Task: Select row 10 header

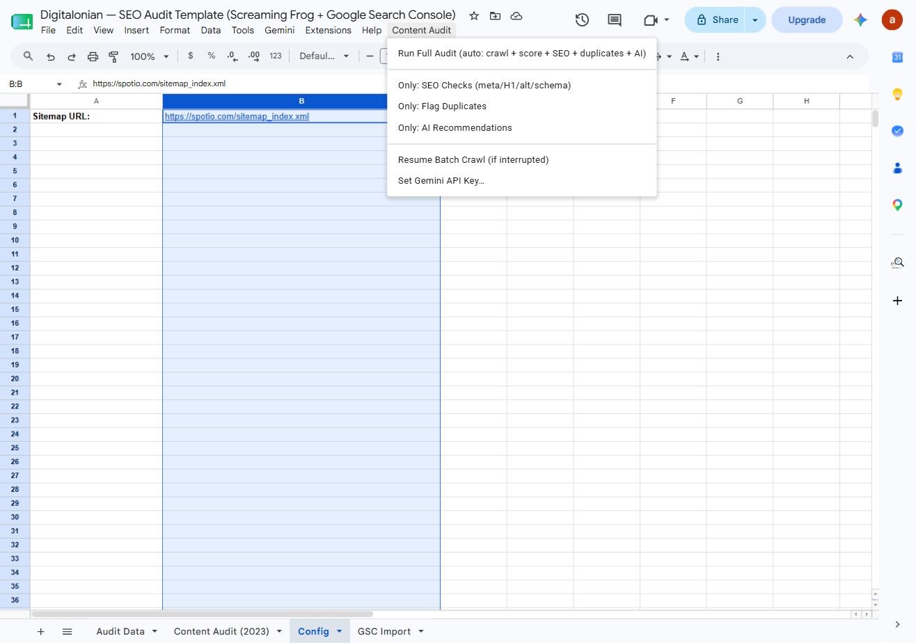Action: [x=15, y=240]
